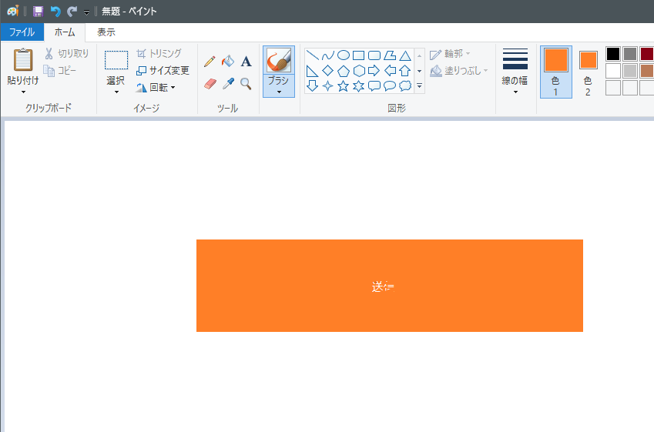
Task: Open the 輪郭 outline dropdown
Action: 450,54
